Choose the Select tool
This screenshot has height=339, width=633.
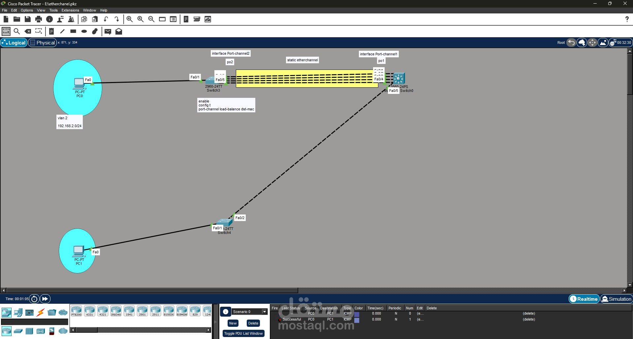tap(6, 31)
